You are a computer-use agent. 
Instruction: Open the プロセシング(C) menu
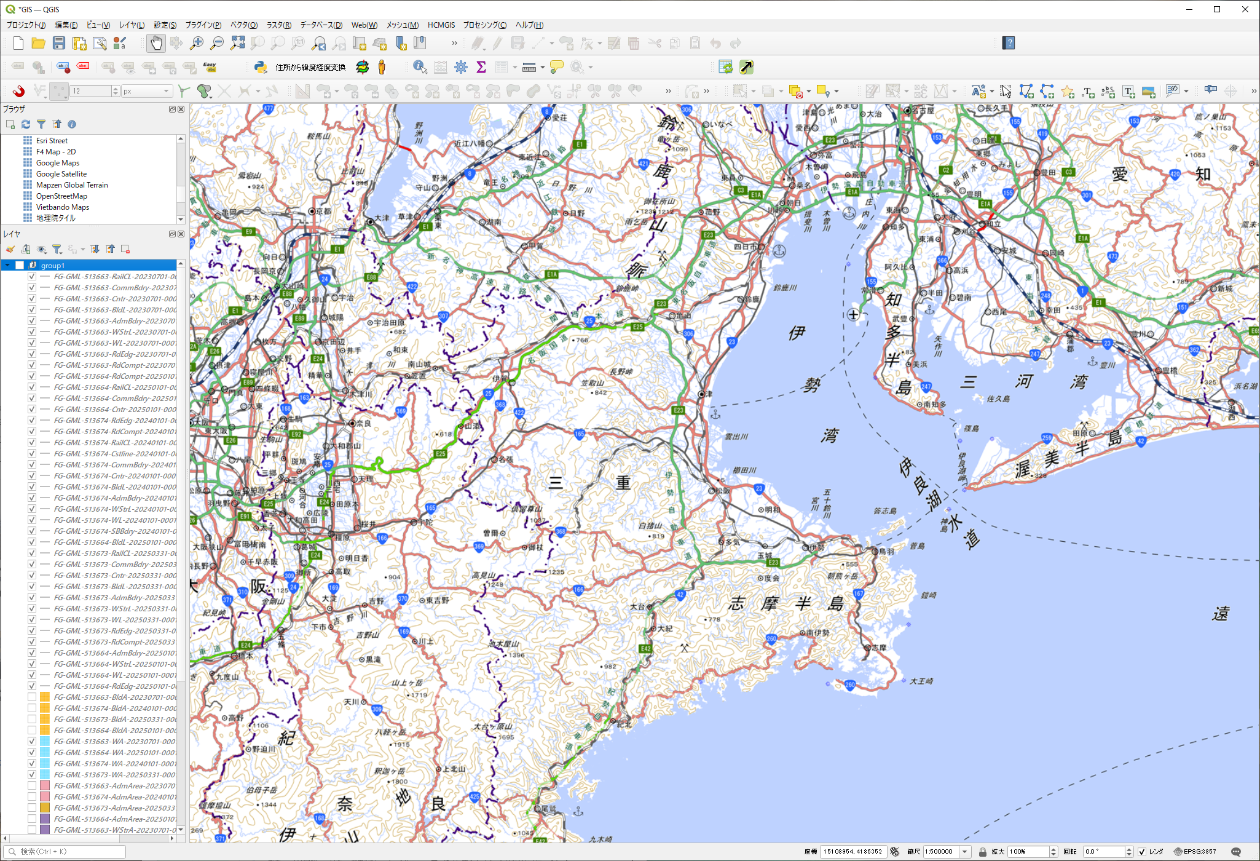pyautogui.click(x=484, y=25)
